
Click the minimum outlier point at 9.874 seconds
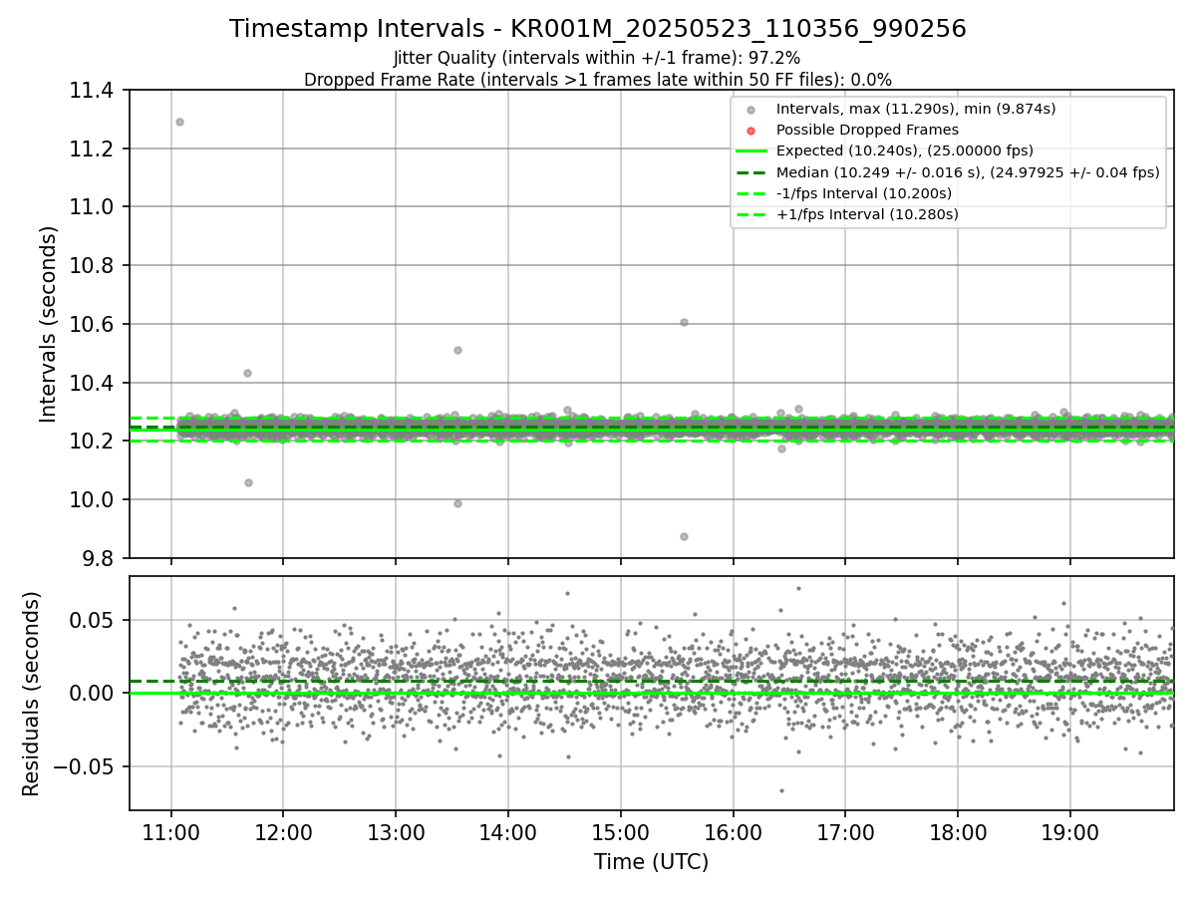click(684, 536)
